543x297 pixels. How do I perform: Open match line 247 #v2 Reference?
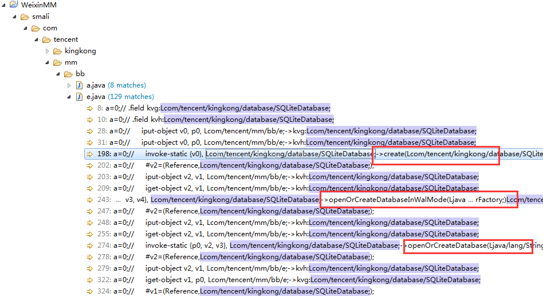point(235,211)
